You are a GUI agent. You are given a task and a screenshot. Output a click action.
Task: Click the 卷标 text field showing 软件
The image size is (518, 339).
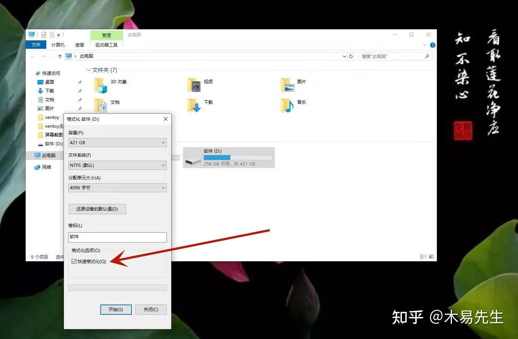117,237
